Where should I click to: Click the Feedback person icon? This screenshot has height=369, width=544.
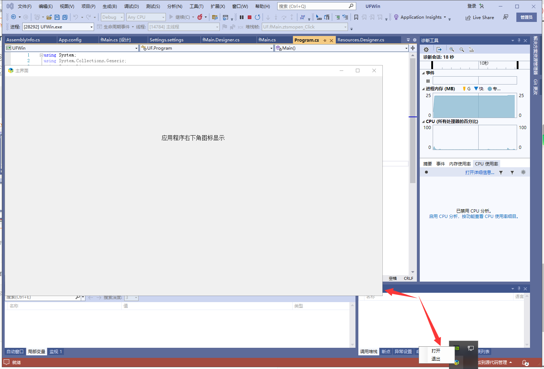coord(506,17)
